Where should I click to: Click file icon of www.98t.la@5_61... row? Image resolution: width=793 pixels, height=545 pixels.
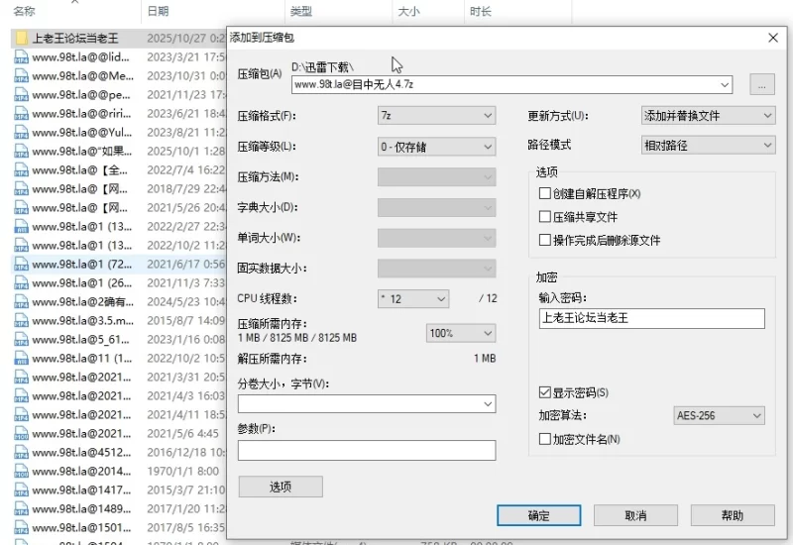tap(21, 340)
